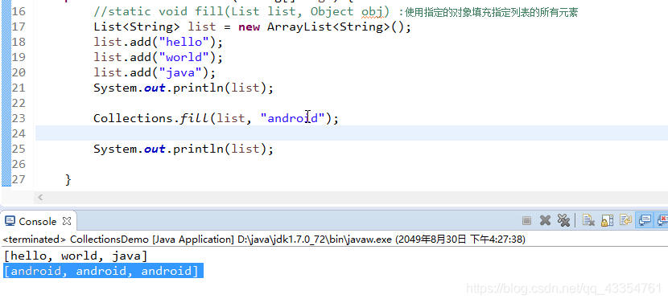Click line number 25 in the gutter
The image size is (668, 303).
pyautogui.click(x=19, y=149)
